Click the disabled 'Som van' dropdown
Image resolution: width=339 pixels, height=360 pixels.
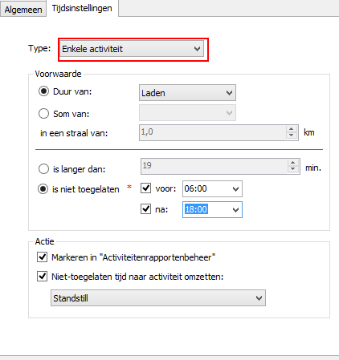tap(187, 113)
